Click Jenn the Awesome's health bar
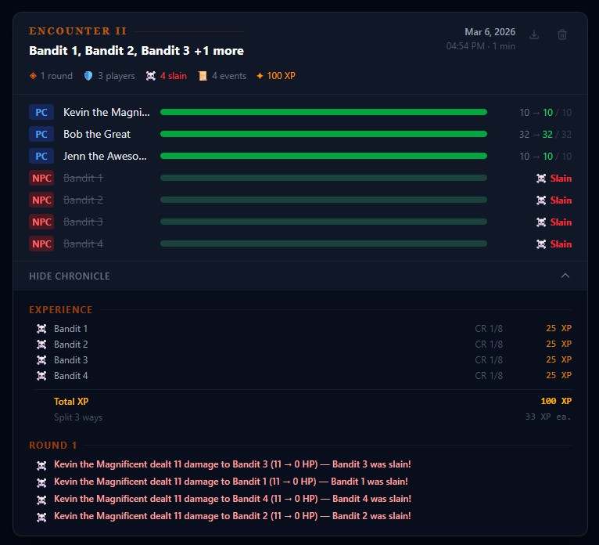The width and height of the screenshot is (599, 545). coord(323,156)
